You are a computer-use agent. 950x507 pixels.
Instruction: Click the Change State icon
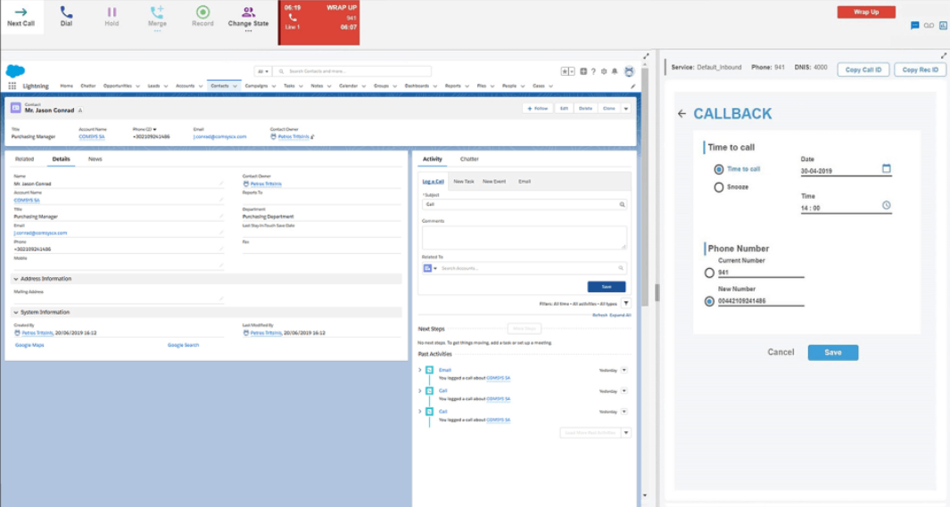point(248,12)
